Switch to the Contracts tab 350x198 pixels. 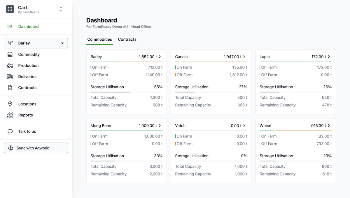click(127, 39)
